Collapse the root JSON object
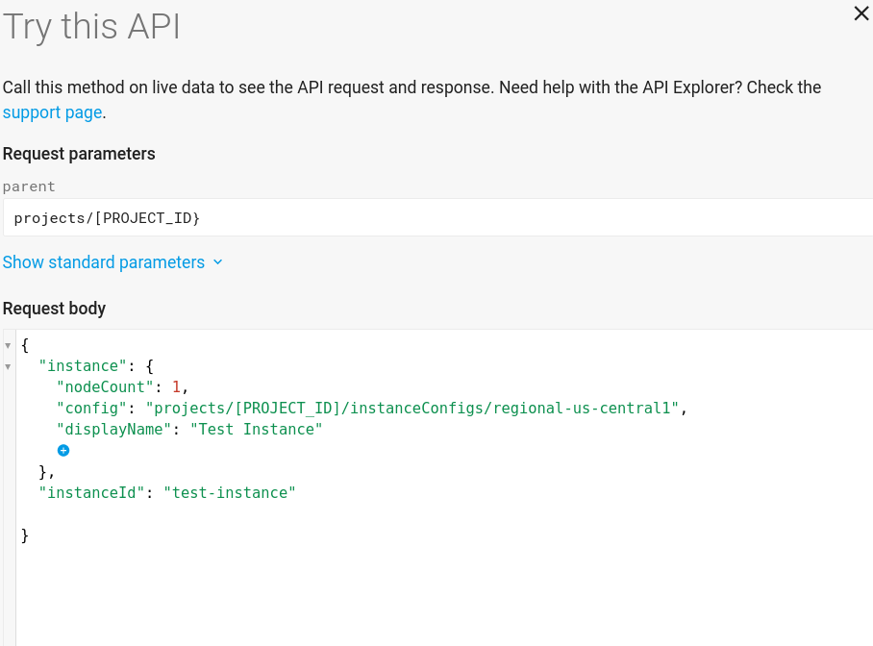 [8, 344]
